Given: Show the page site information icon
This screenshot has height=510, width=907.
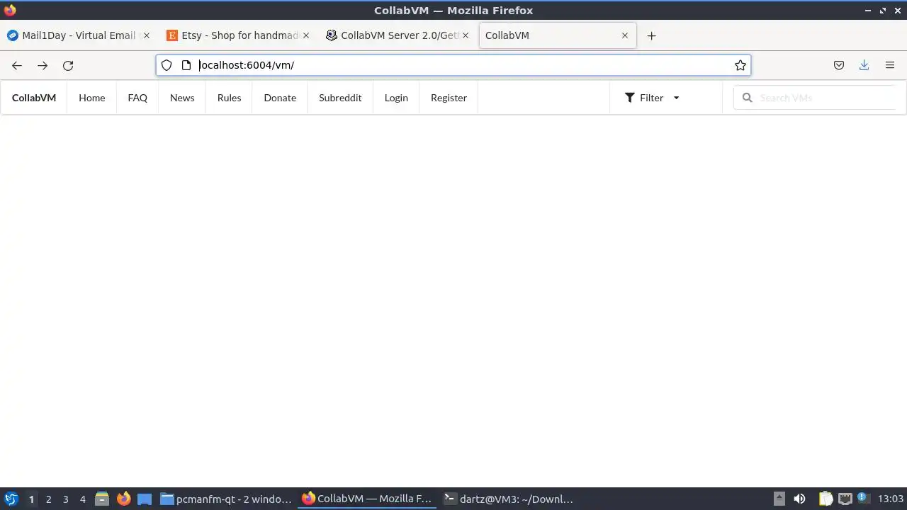Looking at the screenshot, I should point(186,65).
